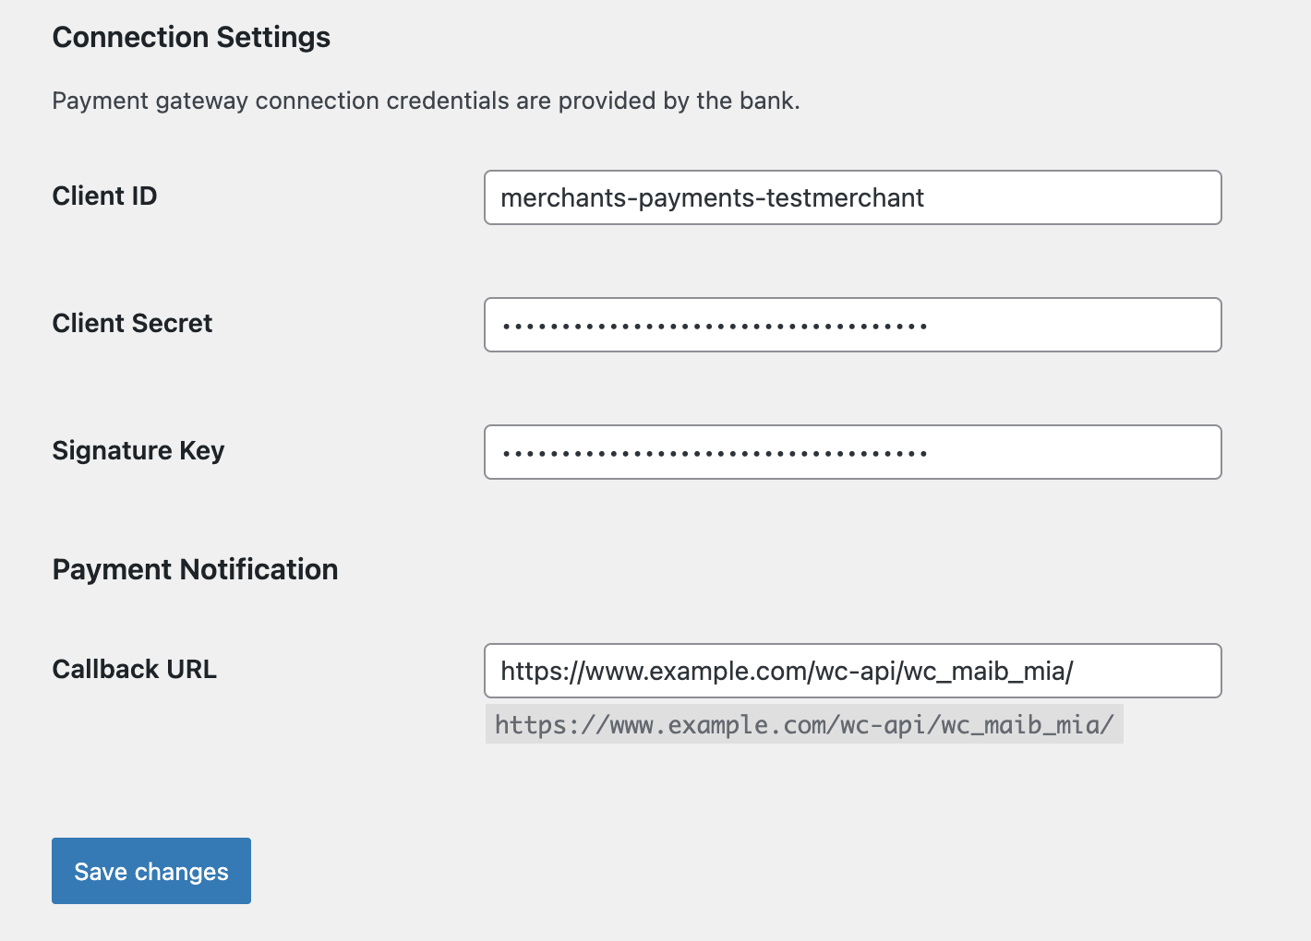
Task: Click the Signature Key label
Action: coord(138,450)
